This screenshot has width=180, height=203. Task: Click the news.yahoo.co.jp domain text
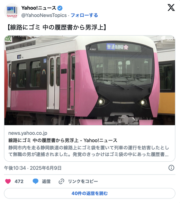point(28,133)
